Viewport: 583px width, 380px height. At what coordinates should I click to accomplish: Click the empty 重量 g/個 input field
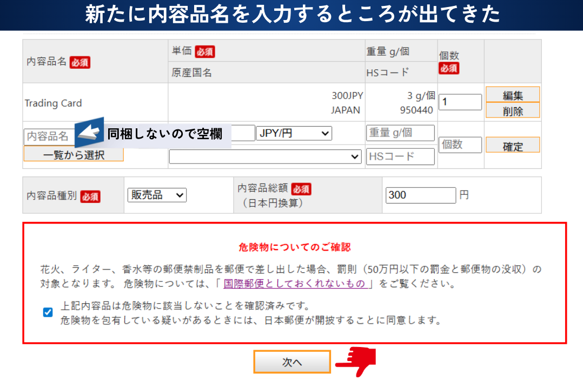pyautogui.click(x=400, y=133)
